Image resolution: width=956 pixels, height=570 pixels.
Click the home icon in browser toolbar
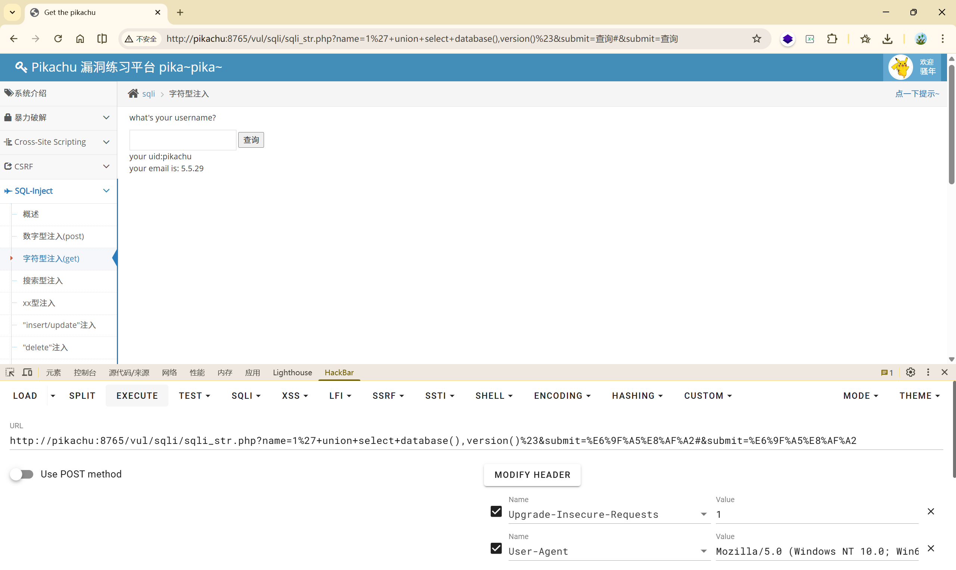(x=80, y=39)
